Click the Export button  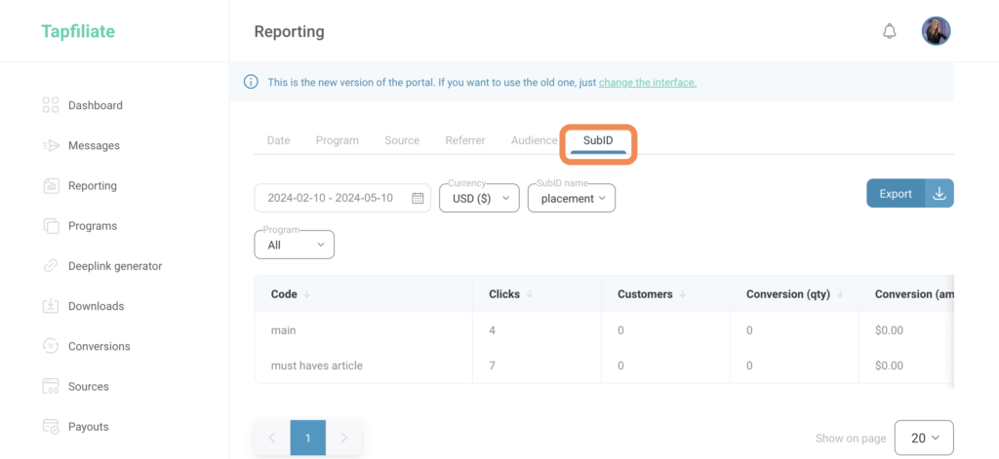coord(895,194)
